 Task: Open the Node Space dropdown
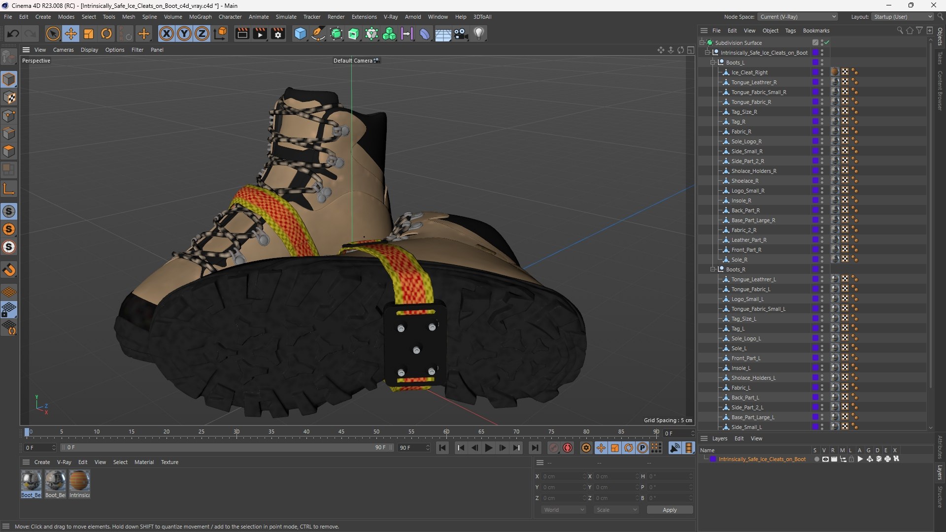click(798, 17)
